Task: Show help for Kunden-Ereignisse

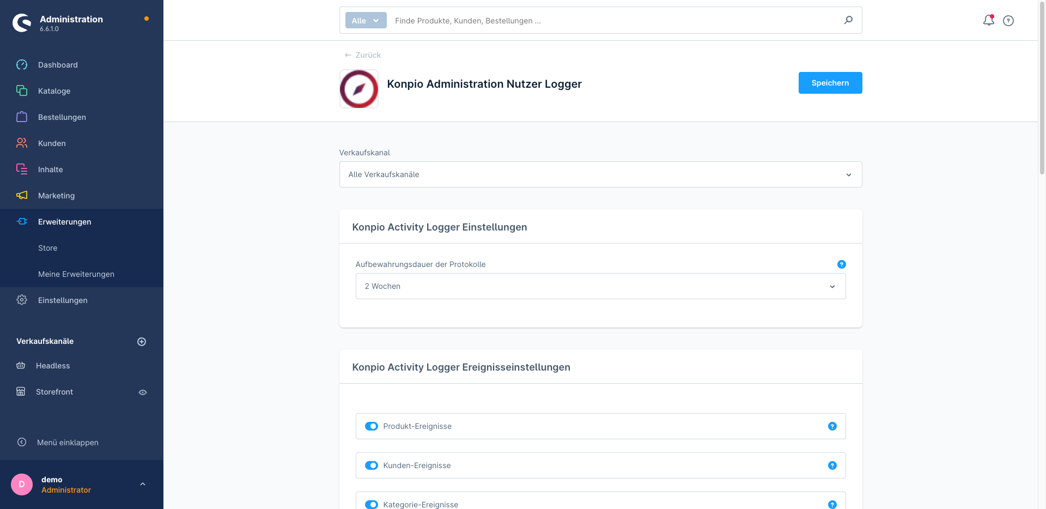Action: coord(832,465)
